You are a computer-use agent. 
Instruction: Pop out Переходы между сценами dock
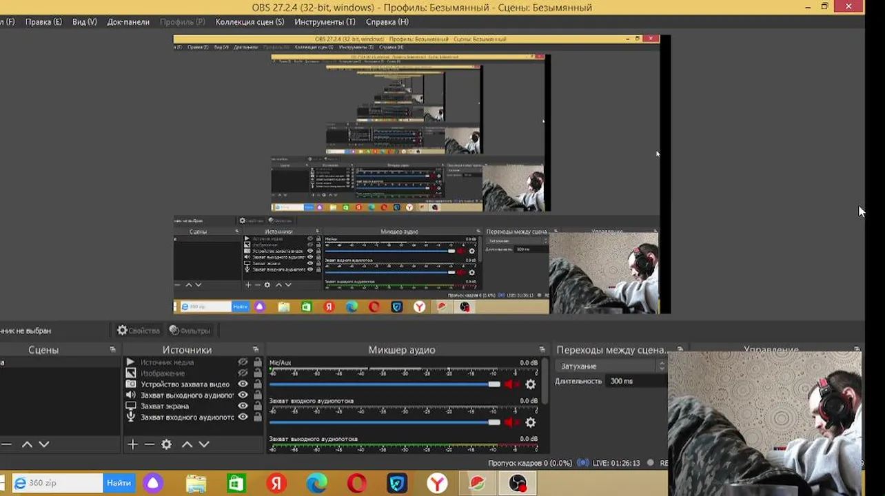pyautogui.click(x=680, y=350)
